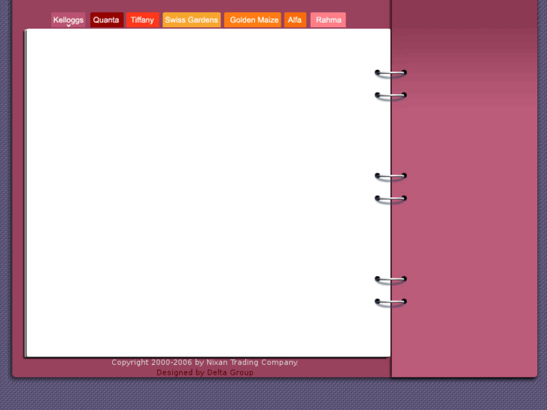Select the Tiffany tab
The height and width of the screenshot is (410, 547).
point(143,20)
